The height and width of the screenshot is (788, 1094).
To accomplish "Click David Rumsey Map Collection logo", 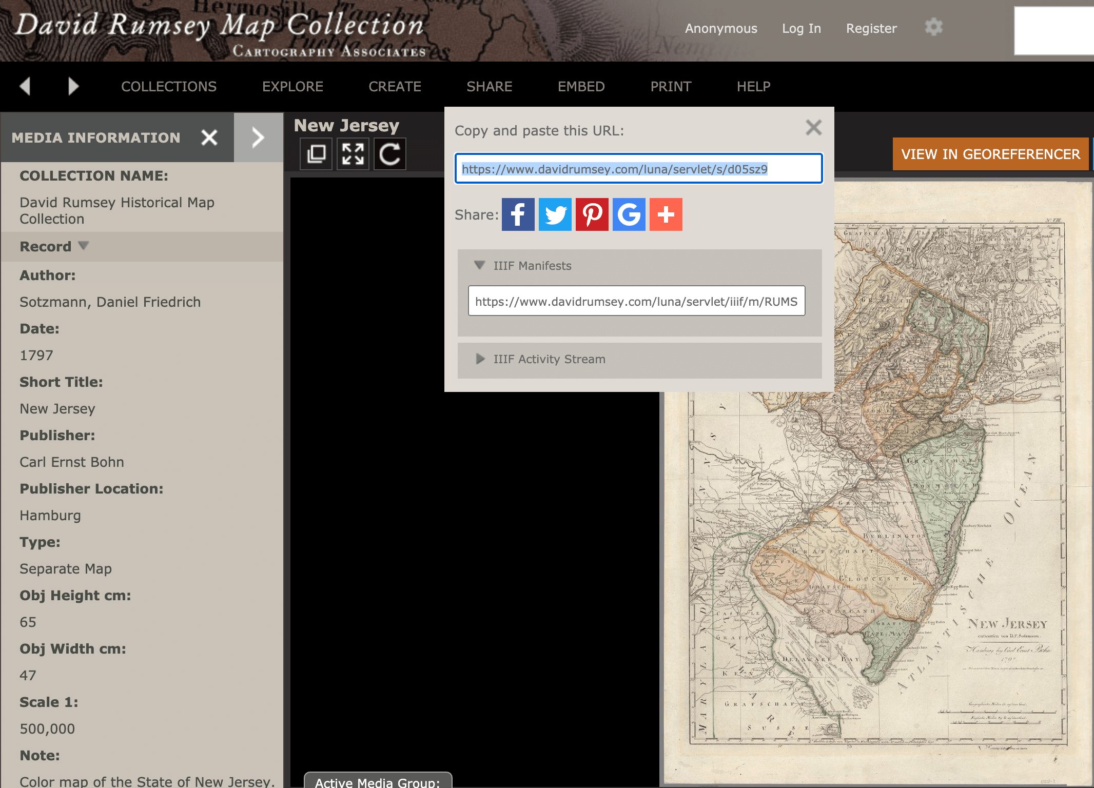I will tap(221, 33).
